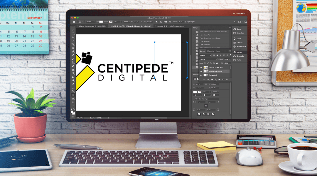Select the Horizontal Type tool

click(73, 88)
